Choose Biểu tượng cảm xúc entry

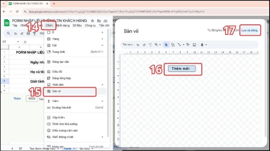tap(75, 130)
